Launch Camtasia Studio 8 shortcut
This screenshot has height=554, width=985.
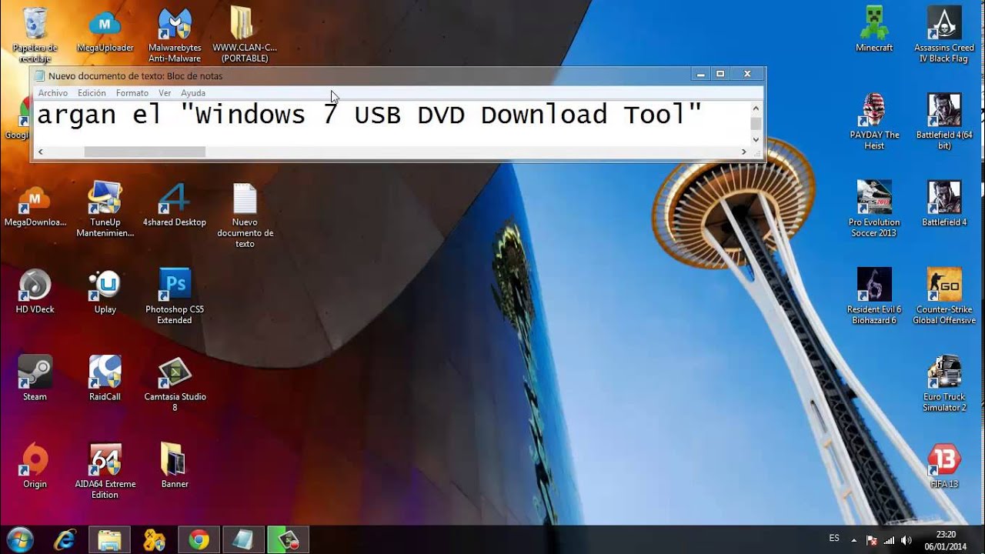click(175, 383)
